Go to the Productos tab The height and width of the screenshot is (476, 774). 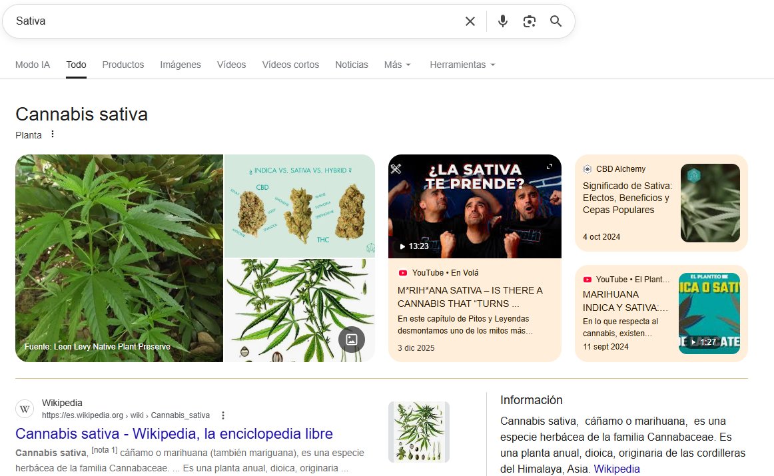click(123, 65)
